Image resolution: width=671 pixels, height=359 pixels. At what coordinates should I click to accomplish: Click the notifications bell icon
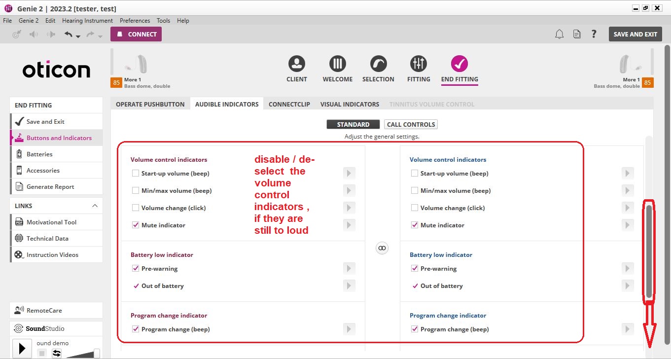[560, 34]
